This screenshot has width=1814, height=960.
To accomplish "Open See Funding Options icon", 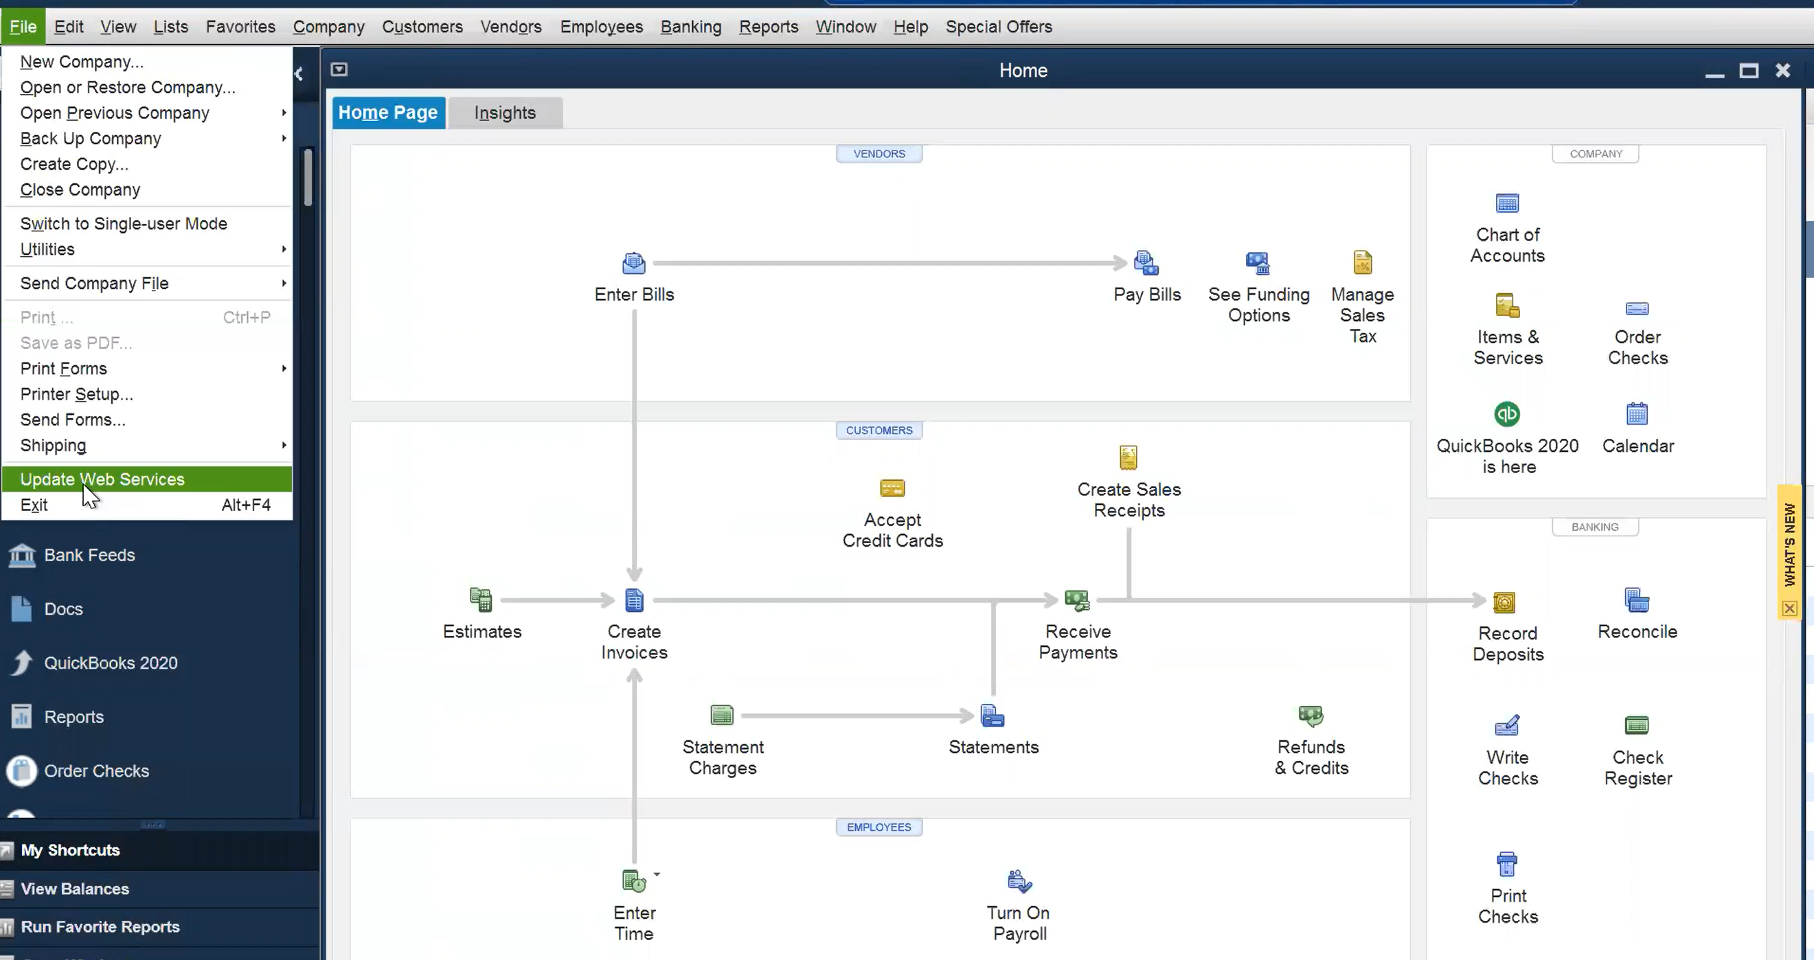I will [1258, 263].
